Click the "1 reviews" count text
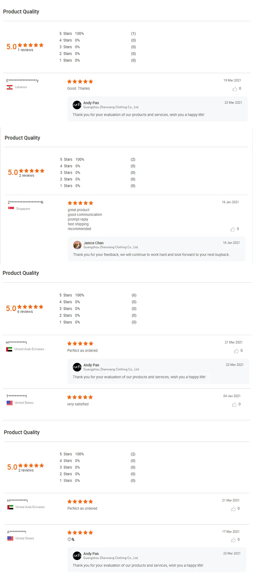The width and height of the screenshot is (253, 576). pyautogui.click(x=26, y=50)
